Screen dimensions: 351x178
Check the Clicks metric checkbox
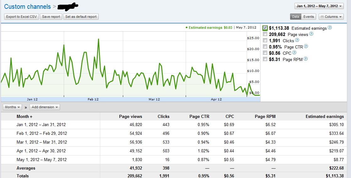click(x=265, y=40)
